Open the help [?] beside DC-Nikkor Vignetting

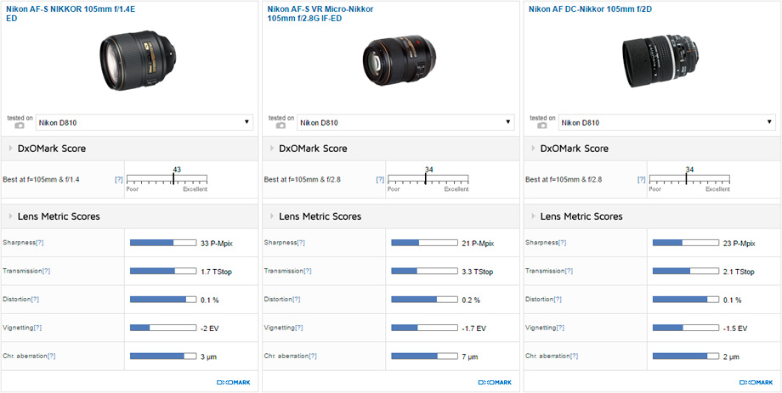point(560,328)
